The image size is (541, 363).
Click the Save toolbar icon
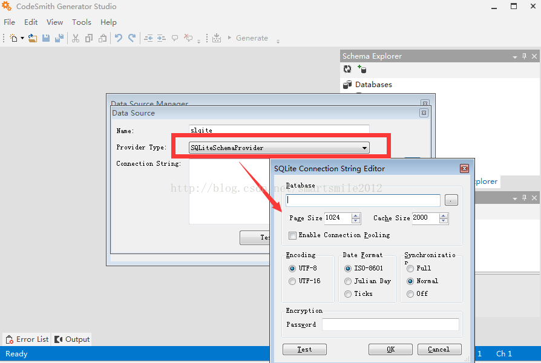[46, 38]
